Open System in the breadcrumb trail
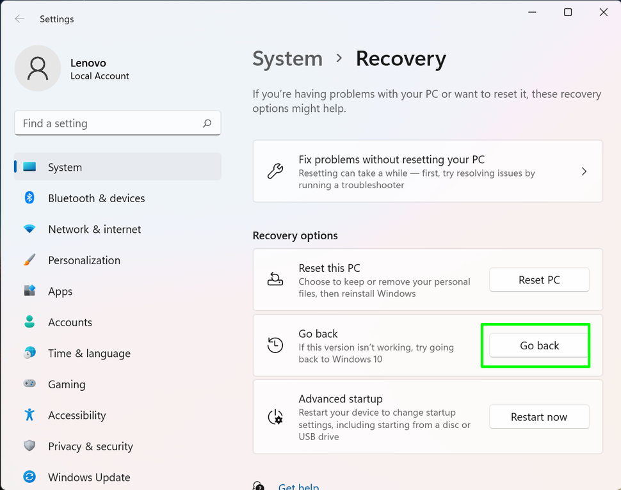The height and width of the screenshot is (490, 621). tap(287, 58)
